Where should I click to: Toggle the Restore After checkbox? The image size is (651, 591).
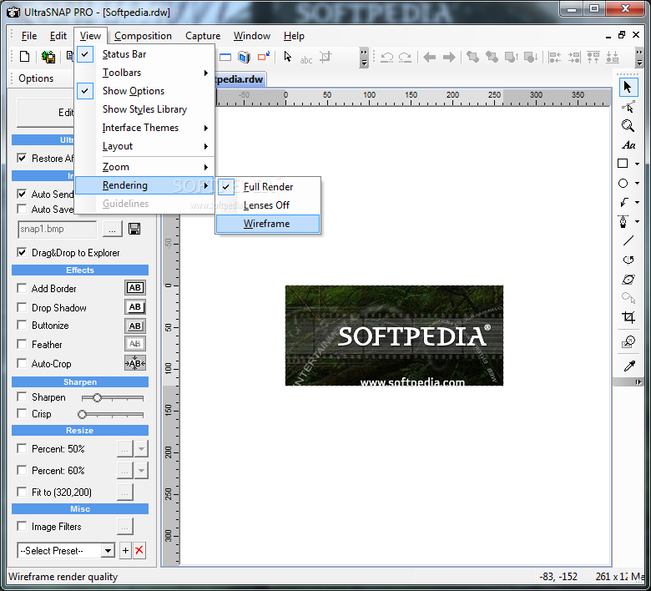coord(22,159)
